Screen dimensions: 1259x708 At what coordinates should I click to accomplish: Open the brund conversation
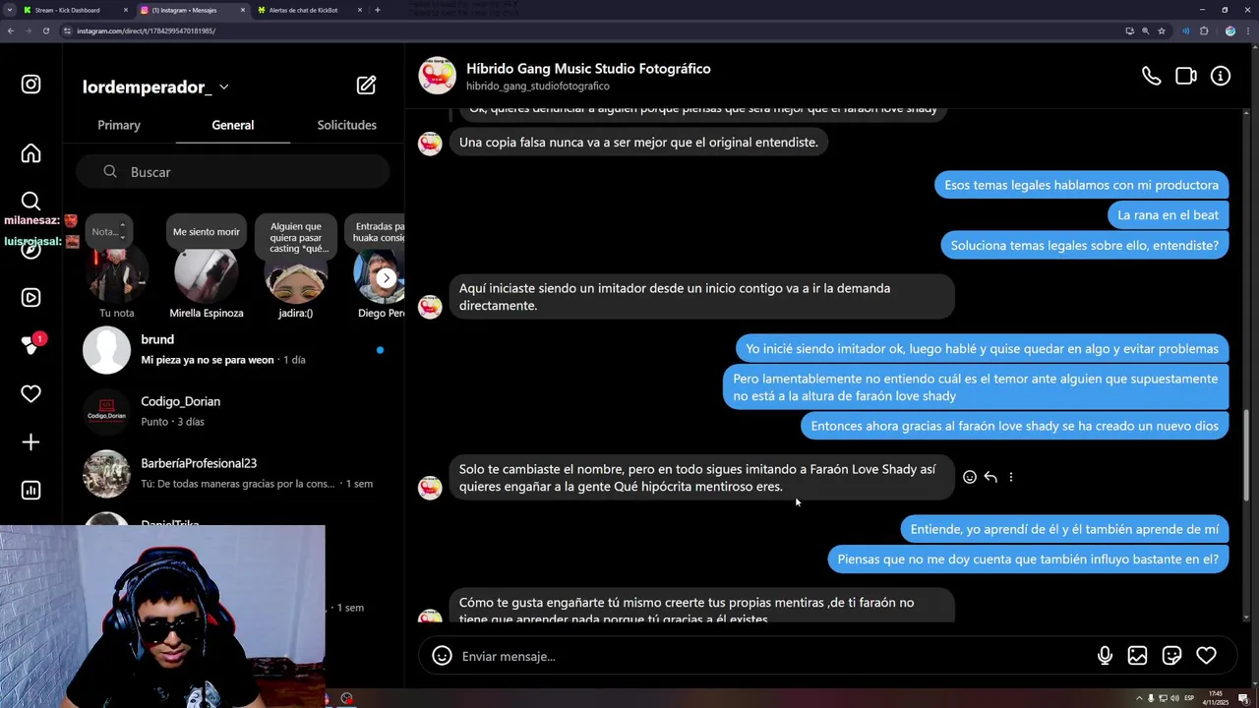(233, 349)
